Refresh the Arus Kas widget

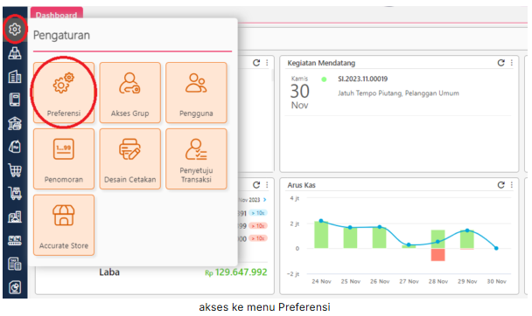click(500, 185)
